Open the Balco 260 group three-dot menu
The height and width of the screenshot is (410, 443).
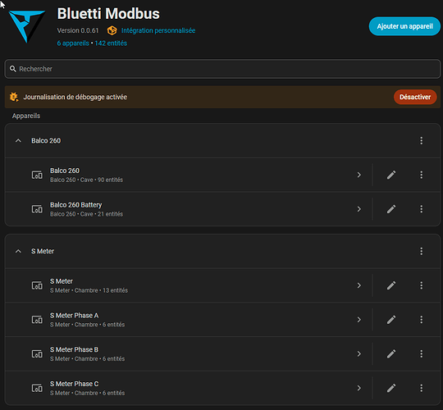(x=421, y=140)
